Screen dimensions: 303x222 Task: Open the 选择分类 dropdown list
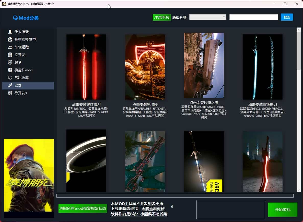pyautogui.click(x=207, y=17)
